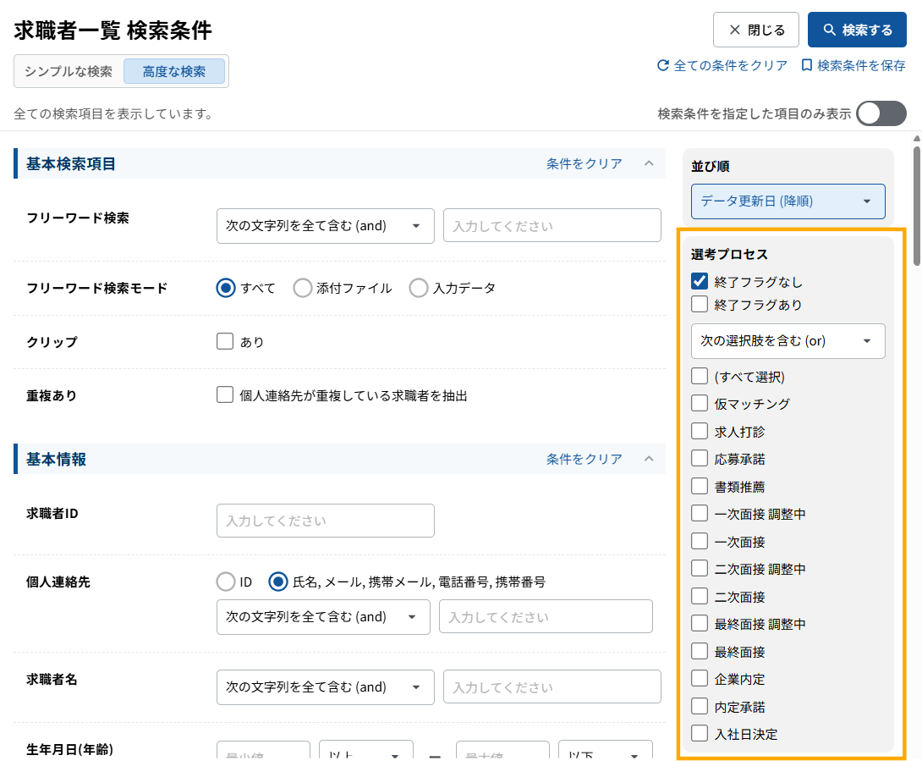The width and height of the screenshot is (922, 761).
Task: Uncheck the 終了フラグなし checkbox
Action: [700, 282]
